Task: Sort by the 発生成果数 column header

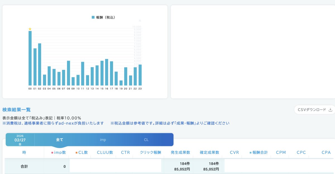Action: (180, 153)
